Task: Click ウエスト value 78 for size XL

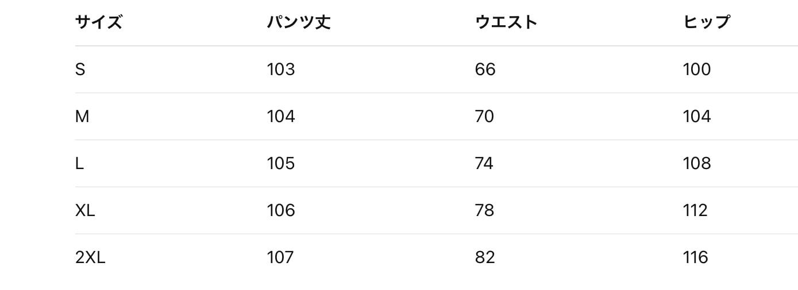Action: tap(484, 210)
